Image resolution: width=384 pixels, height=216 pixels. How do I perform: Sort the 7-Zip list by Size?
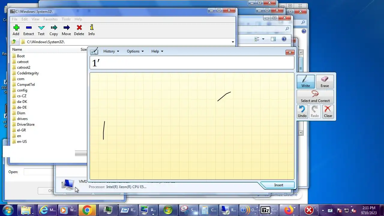click(83, 49)
